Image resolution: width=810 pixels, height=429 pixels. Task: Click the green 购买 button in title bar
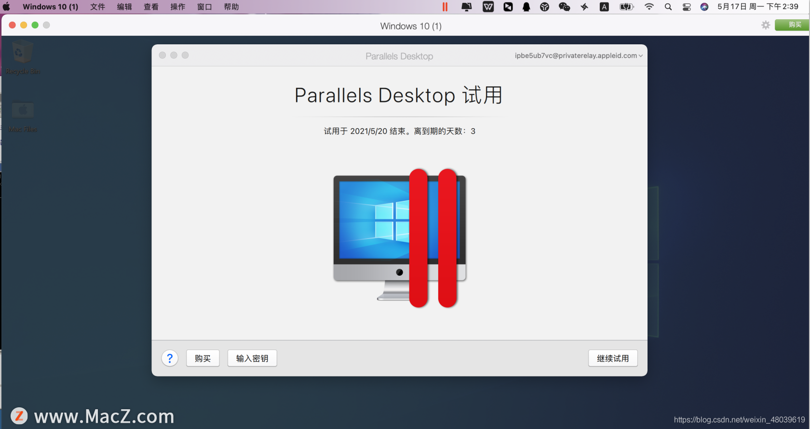click(792, 25)
